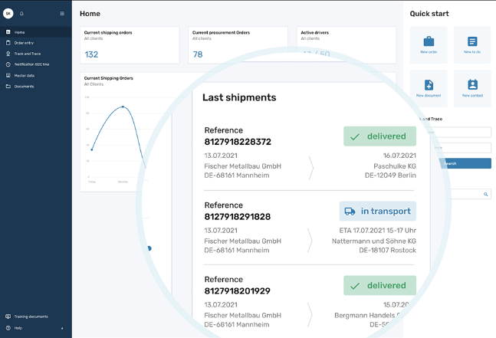This screenshot has height=338, width=496.
Task: Click the delivered badge for reference 8127918228372
Action: 380,136
